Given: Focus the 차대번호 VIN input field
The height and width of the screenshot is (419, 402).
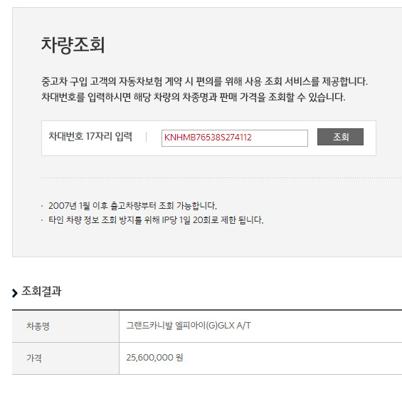Looking at the screenshot, I should [235, 138].
